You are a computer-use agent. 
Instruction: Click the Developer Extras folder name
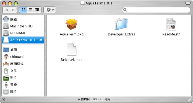pos(121,34)
